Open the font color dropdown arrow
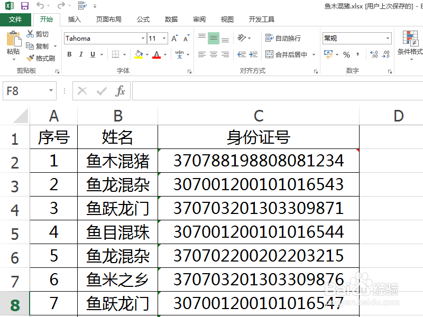Viewport: 423px width, 317px height. (x=164, y=54)
